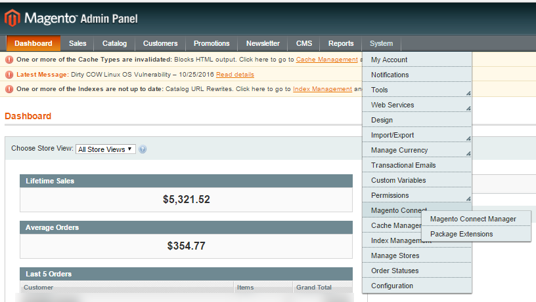Click the Dashboard page heading
Screen dimensions: 536x302
point(28,116)
